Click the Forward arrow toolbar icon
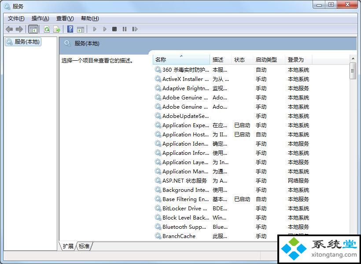The width and height of the screenshot is (361, 264). tap(19, 29)
